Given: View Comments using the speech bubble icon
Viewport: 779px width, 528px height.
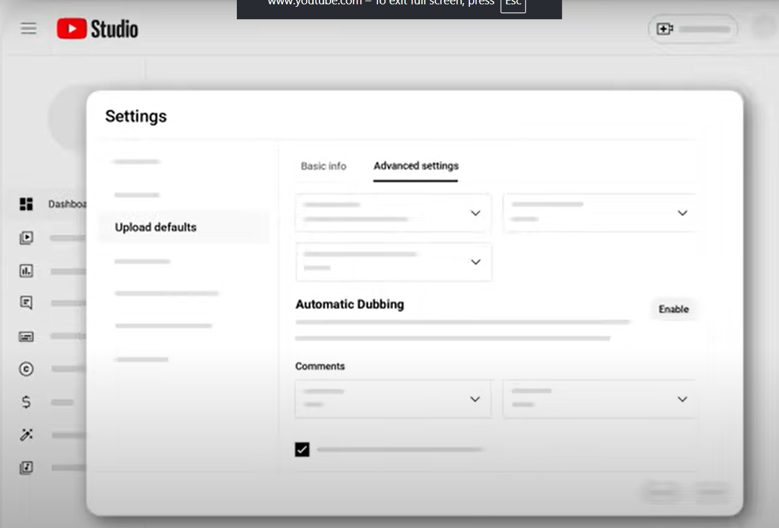Looking at the screenshot, I should pos(26,302).
